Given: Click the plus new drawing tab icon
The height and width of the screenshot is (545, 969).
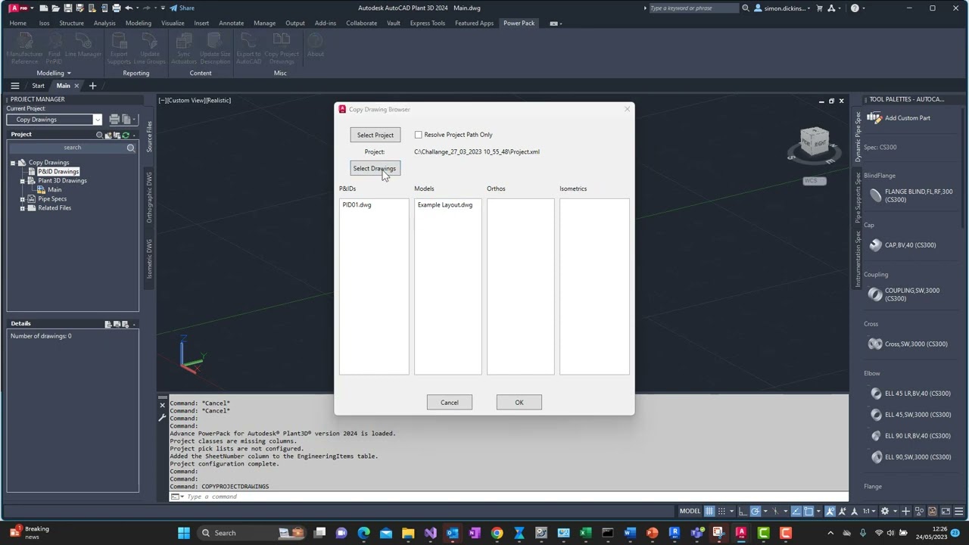Looking at the screenshot, I should pyautogui.click(x=92, y=86).
